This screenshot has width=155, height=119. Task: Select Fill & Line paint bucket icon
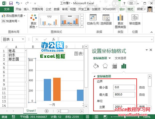(96, 66)
